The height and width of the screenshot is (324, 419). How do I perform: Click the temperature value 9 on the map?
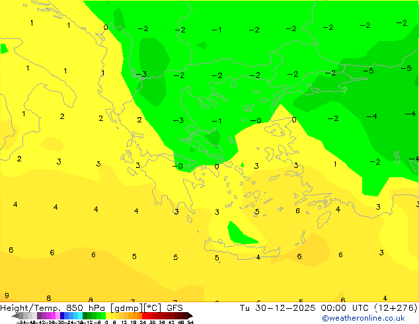pyautogui.click(x=7, y=296)
